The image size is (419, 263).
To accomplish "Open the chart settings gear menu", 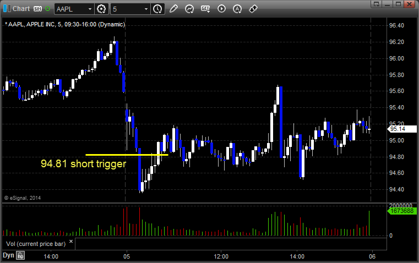I will 101,9.
